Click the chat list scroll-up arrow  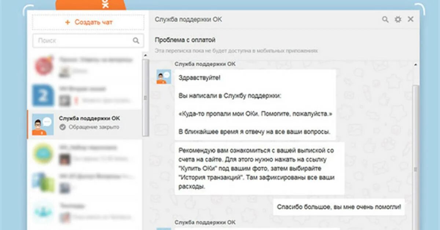click(145, 55)
